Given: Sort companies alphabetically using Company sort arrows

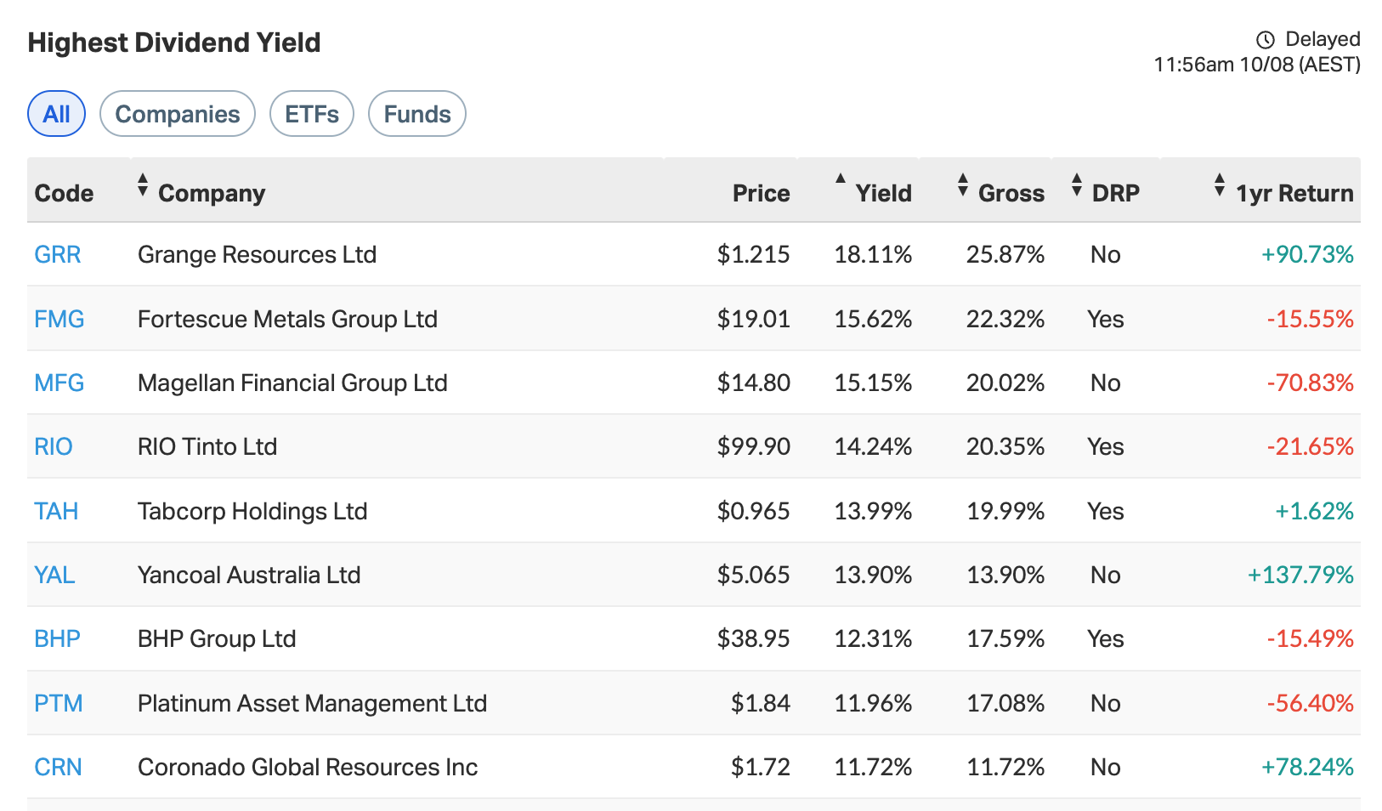Looking at the screenshot, I should [143, 185].
